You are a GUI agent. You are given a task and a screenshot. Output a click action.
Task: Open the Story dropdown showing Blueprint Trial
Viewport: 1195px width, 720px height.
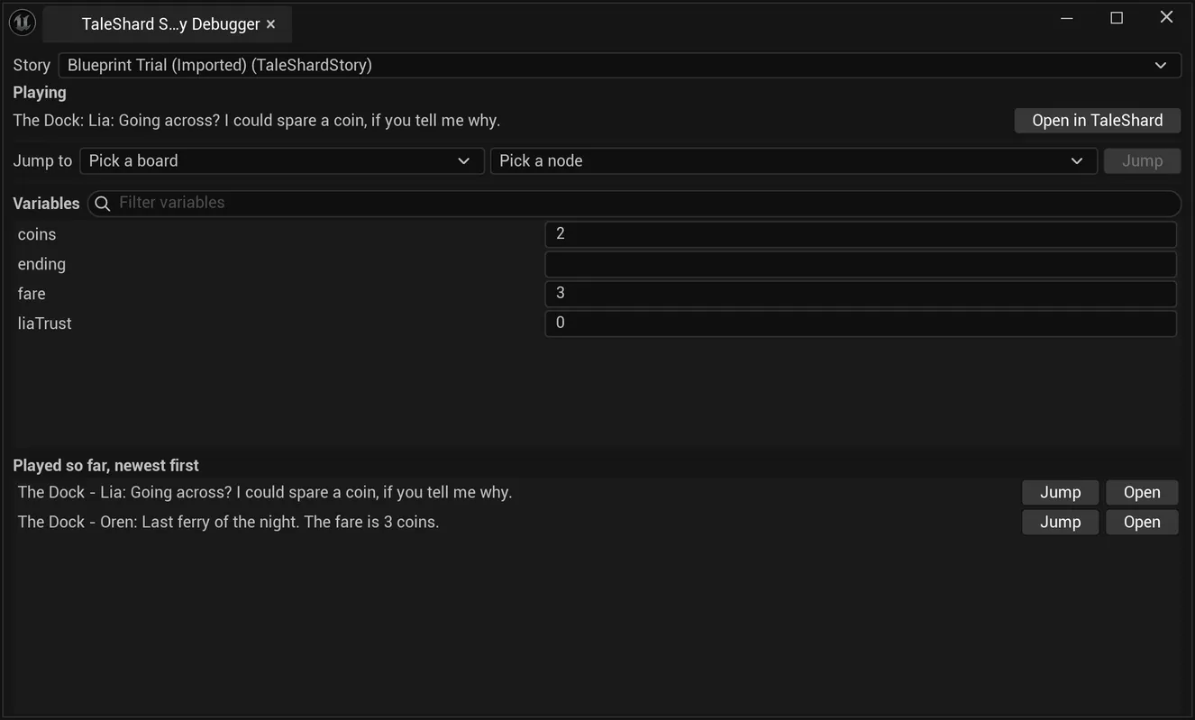tap(619, 65)
